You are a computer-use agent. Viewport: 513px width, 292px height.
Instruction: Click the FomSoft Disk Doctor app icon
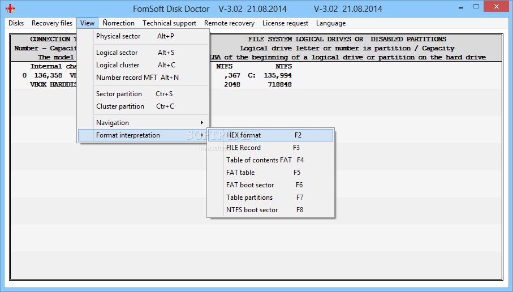click(x=10, y=8)
